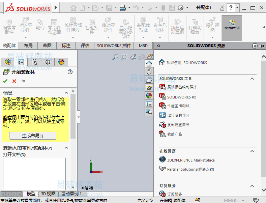This screenshot has height=203, width=266.
Task: Toggle the Instant3D button
Action: 232,28
